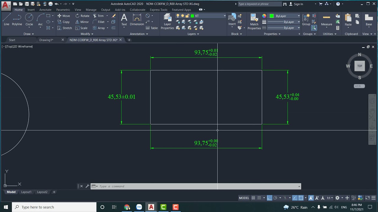Activate the Trim tool
This screenshot has height=212, width=378.
[x=98, y=16]
